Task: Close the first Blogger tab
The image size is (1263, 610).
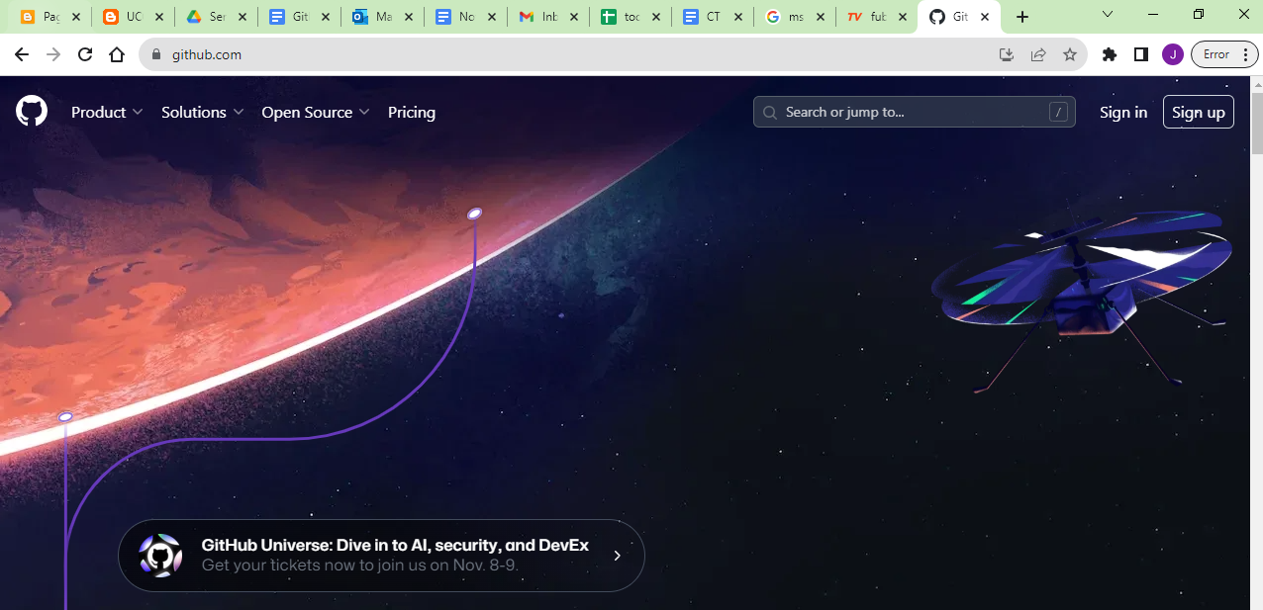Action: click(76, 17)
